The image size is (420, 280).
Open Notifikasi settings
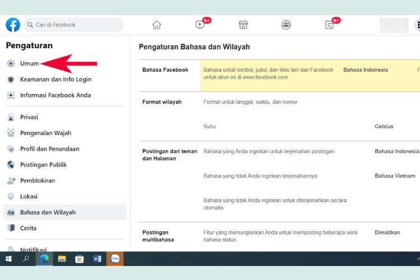point(34,249)
